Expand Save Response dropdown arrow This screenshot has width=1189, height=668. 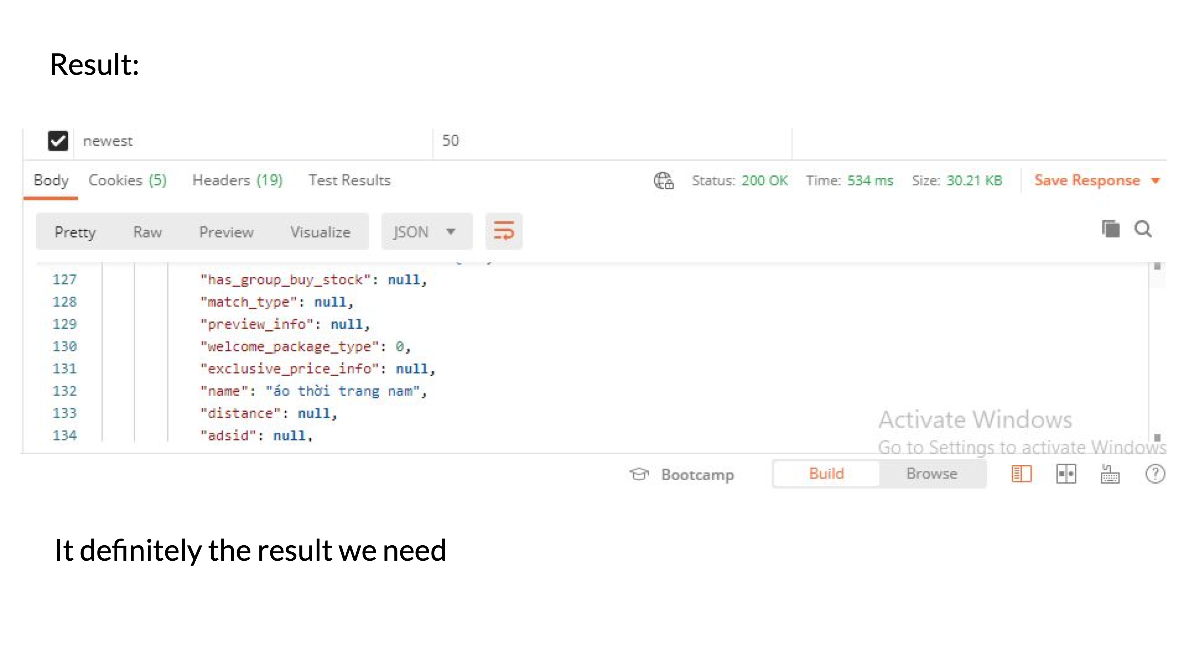click(1155, 180)
